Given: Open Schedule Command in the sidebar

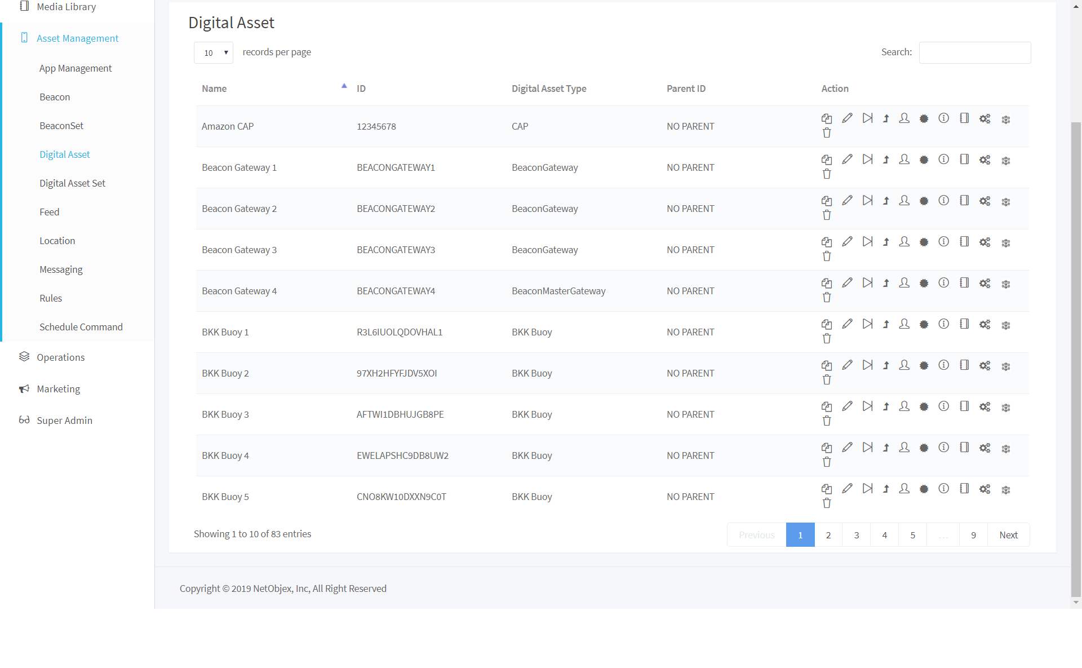Looking at the screenshot, I should coord(81,327).
